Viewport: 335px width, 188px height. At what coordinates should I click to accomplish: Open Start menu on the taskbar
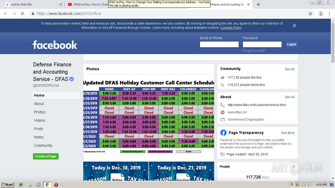(7, 185)
